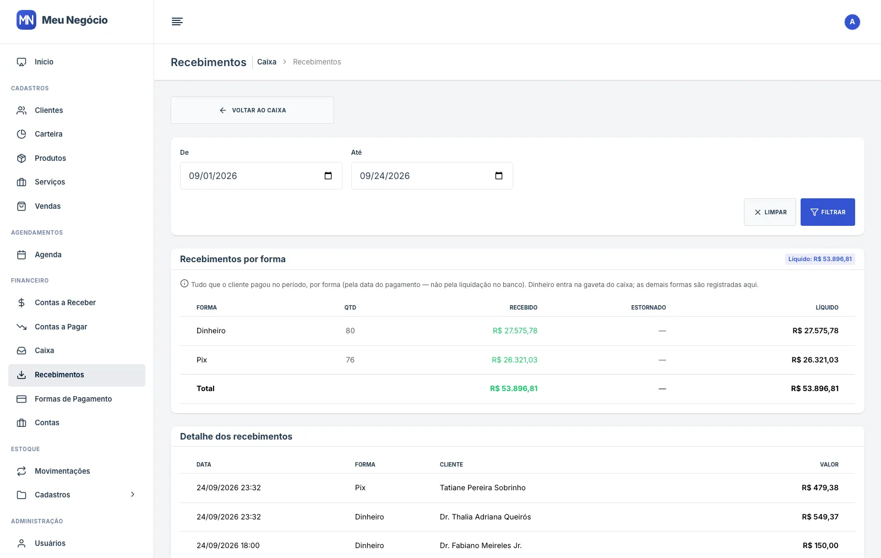This screenshot has width=881, height=558.
Task: Click the Meu Negócio MN logo
Action: click(x=26, y=20)
